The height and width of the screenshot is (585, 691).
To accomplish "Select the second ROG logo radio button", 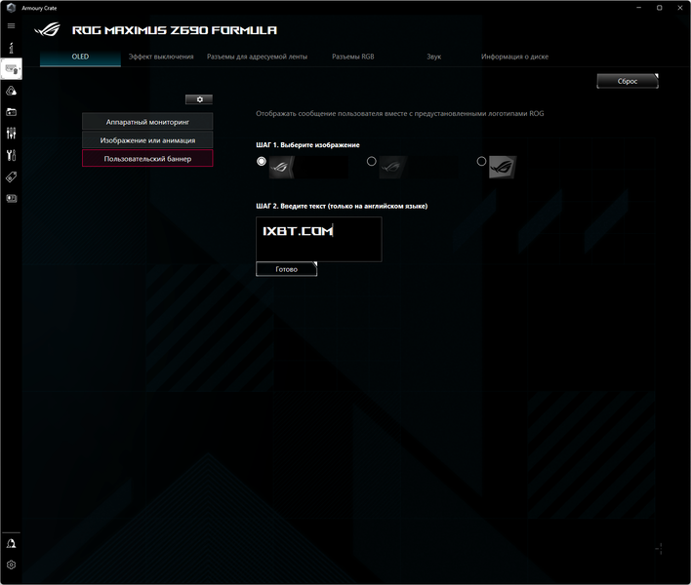I will point(372,162).
